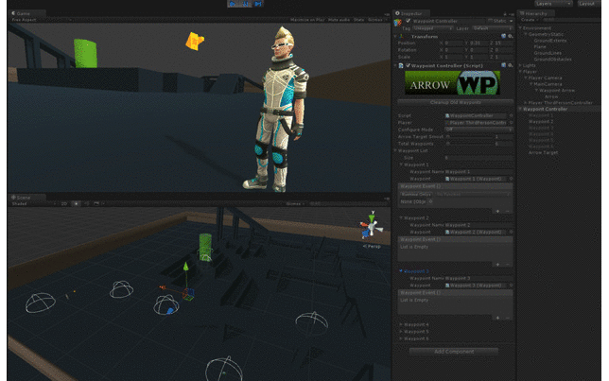This screenshot has width=609, height=381.
Task: Open the Shaded draw mode dropdown
Action: point(34,203)
